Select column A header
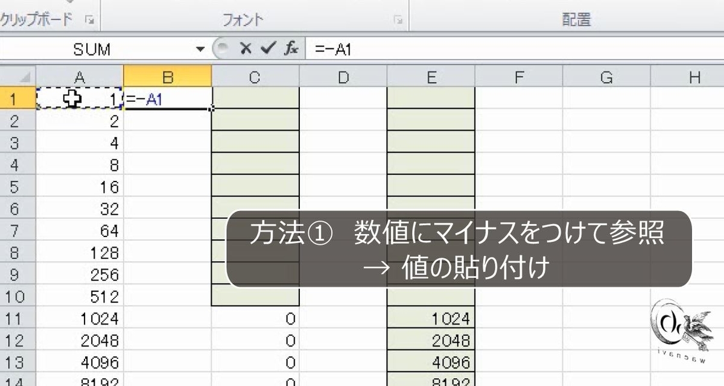This screenshot has width=724, height=386. point(80,77)
